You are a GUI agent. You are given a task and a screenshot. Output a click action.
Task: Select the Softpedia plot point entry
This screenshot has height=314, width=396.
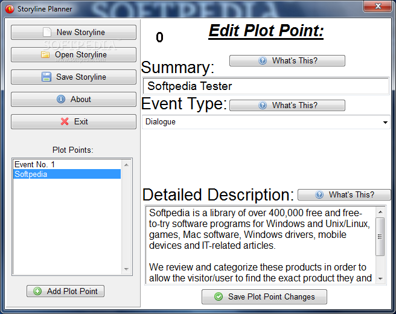click(67, 174)
